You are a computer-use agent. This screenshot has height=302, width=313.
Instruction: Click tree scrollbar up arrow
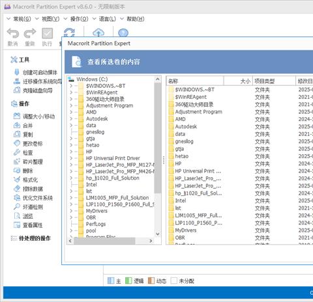[x=158, y=79]
